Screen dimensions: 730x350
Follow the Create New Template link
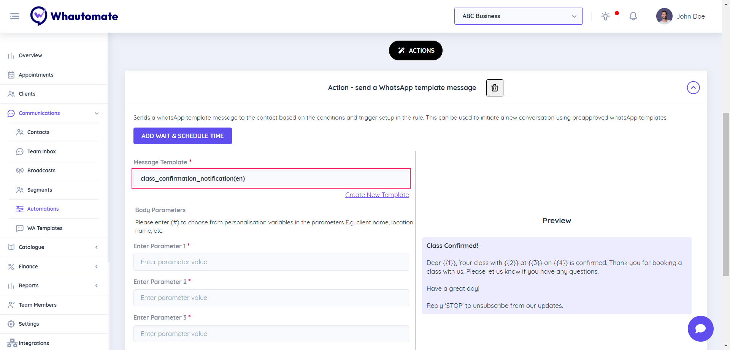click(x=377, y=195)
